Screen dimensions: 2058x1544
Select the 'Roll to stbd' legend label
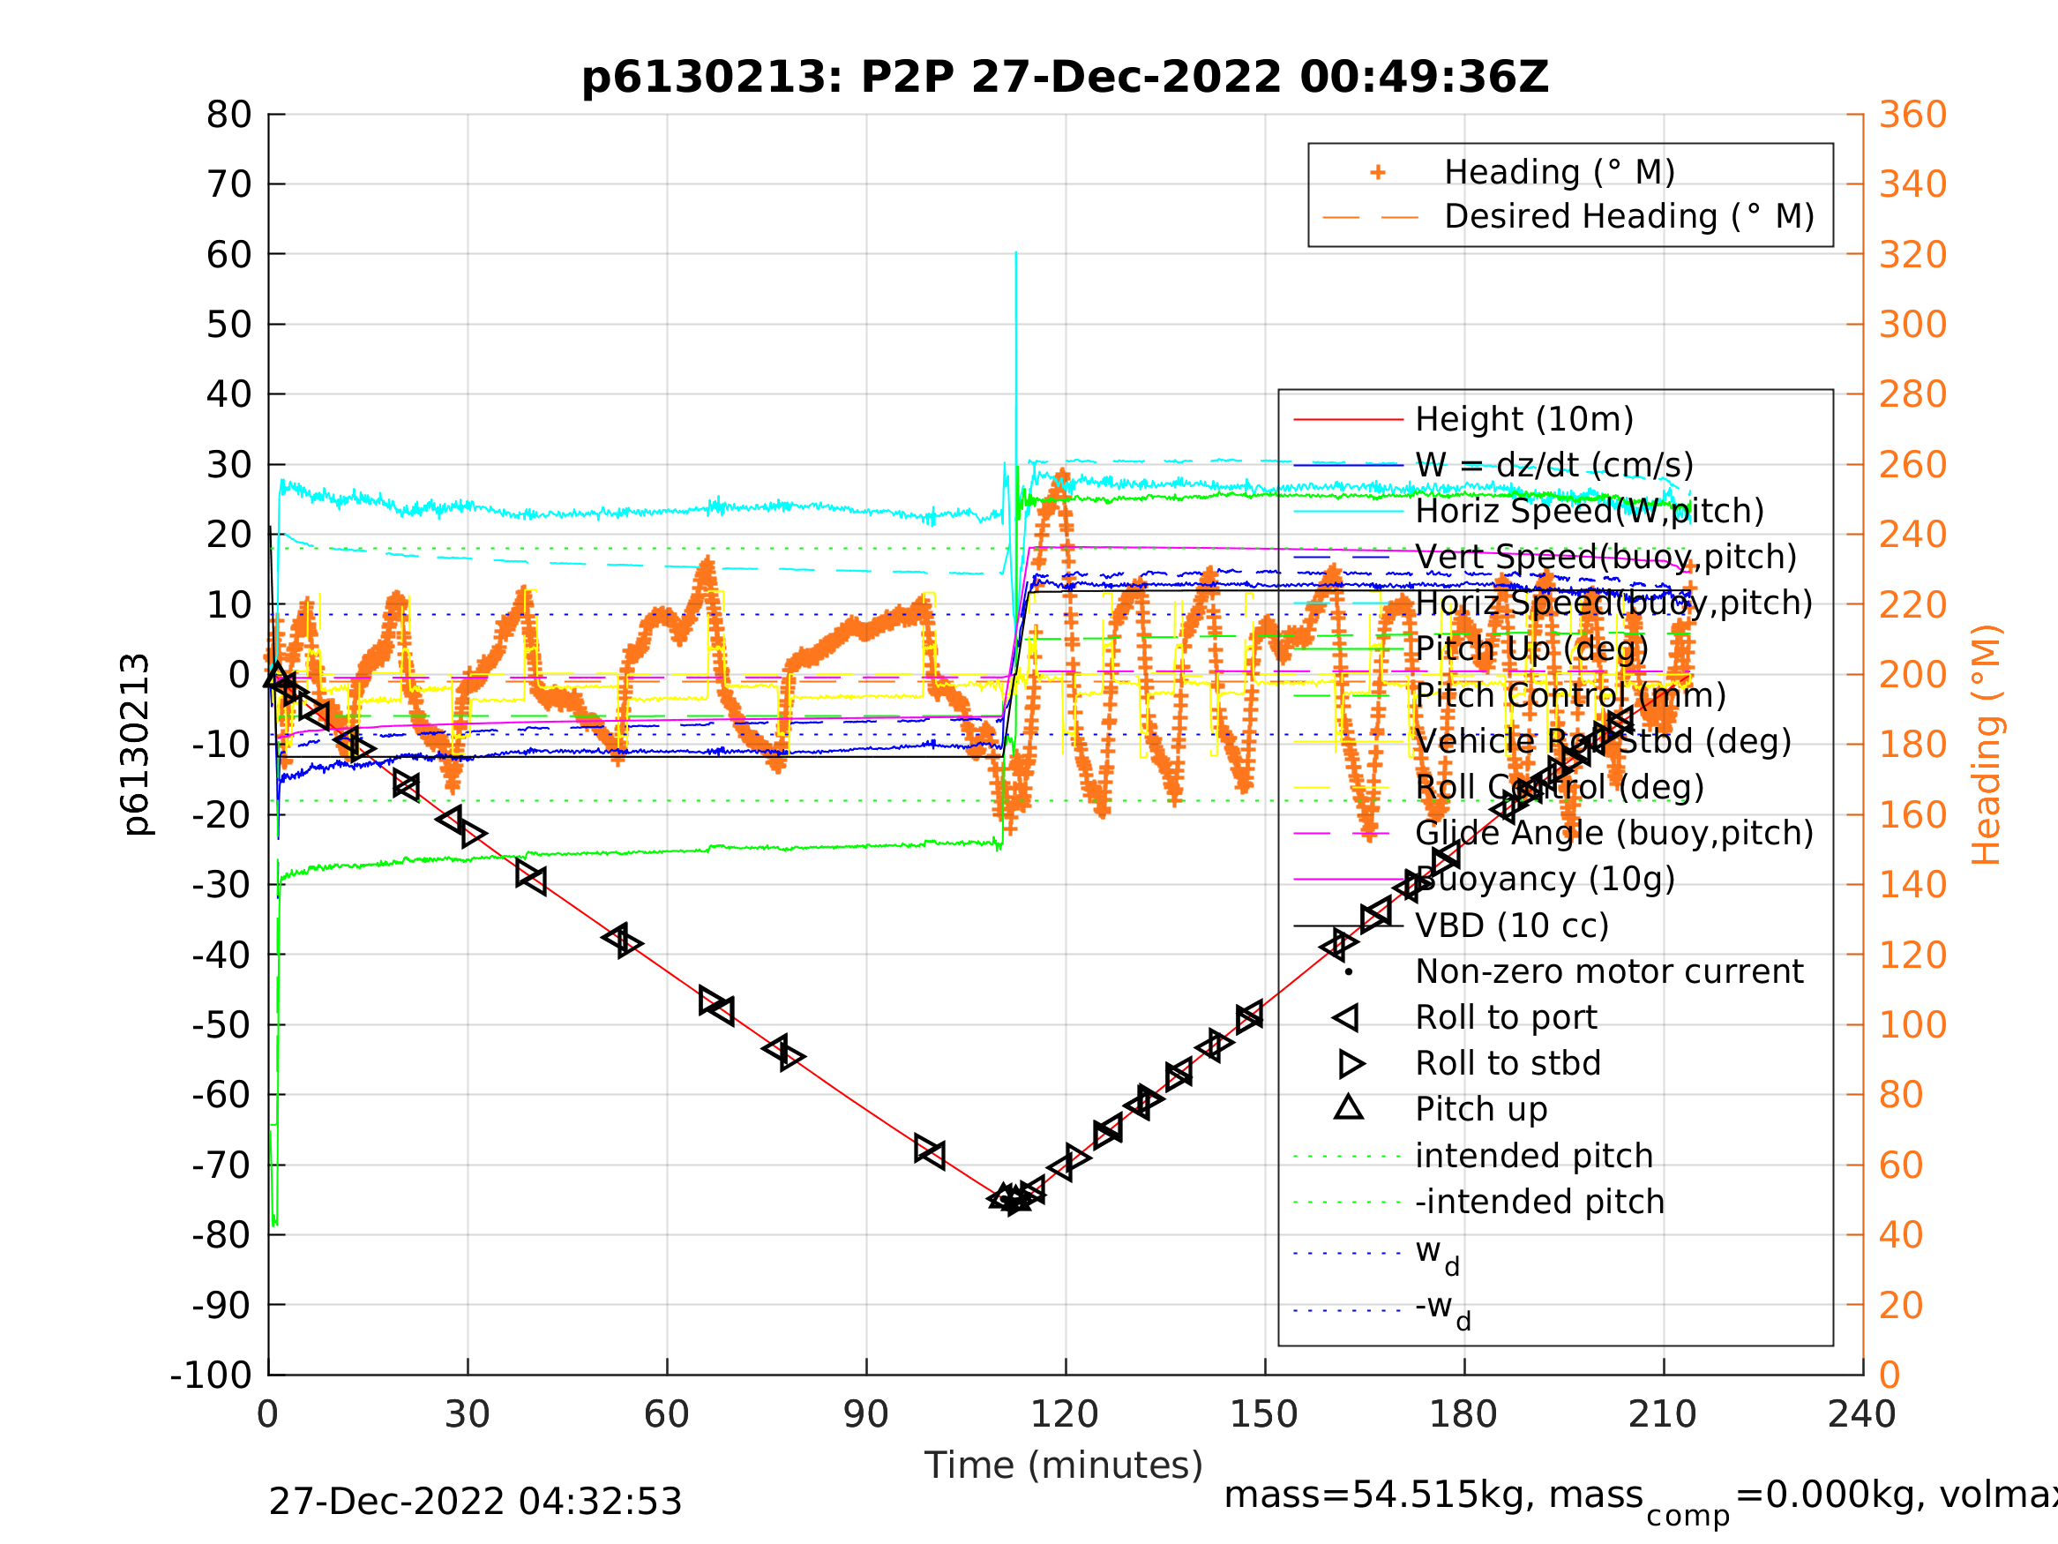coord(1508,1064)
